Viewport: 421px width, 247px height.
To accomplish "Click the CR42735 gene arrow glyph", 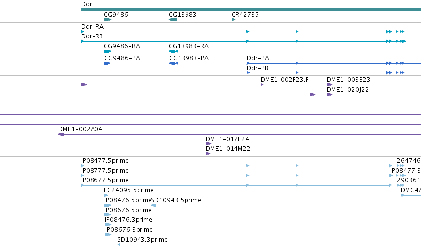I will (234, 20).
